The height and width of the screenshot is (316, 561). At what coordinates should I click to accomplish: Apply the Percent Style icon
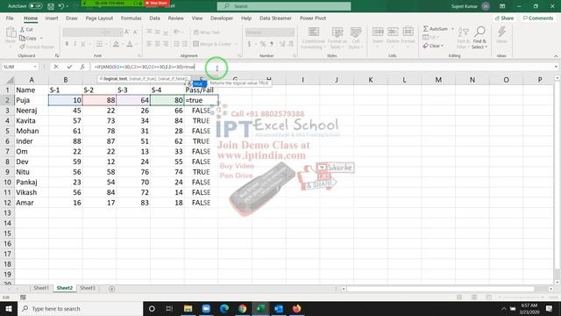click(x=263, y=44)
